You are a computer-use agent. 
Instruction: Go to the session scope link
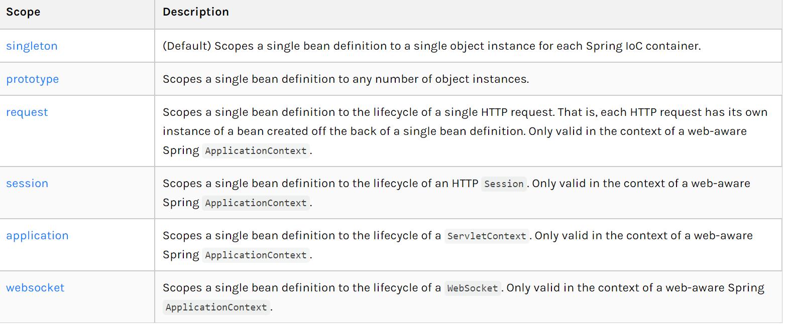pyautogui.click(x=27, y=184)
